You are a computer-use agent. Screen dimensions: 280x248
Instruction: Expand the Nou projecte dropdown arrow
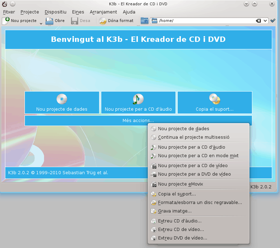click(x=41, y=23)
